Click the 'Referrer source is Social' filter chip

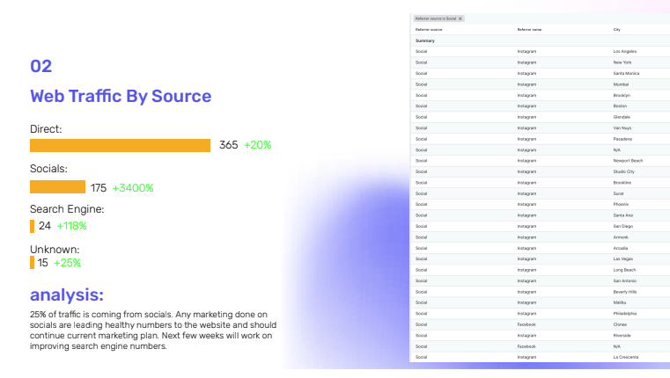[435, 18]
